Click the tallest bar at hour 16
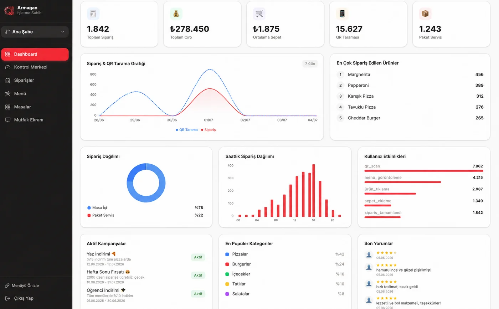 click(314, 190)
